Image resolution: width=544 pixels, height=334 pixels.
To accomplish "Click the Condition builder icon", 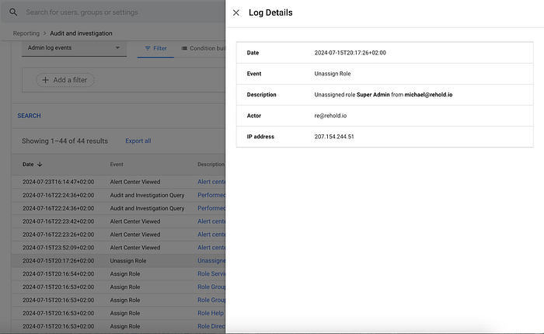I will (x=184, y=48).
